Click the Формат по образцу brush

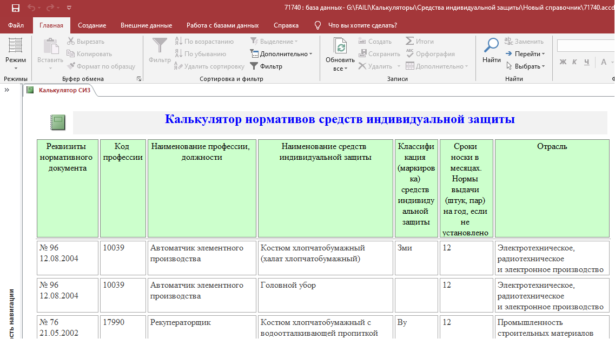tap(101, 66)
